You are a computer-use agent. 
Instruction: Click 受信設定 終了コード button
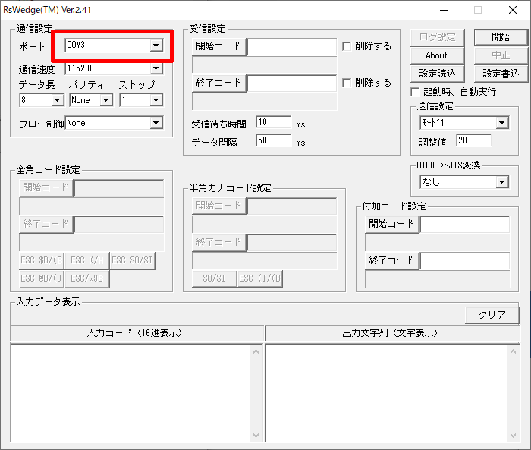(x=218, y=83)
